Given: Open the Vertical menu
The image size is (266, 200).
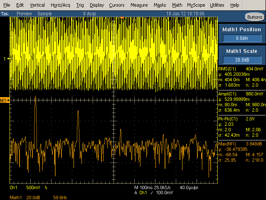Looking at the screenshot, I should (37, 5).
